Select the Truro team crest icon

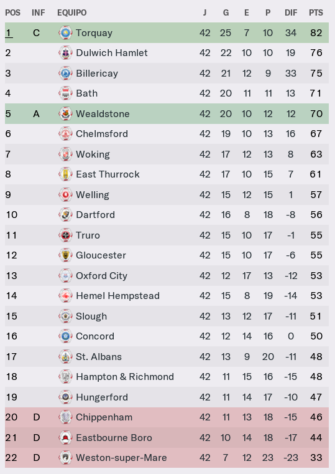(65, 235)
